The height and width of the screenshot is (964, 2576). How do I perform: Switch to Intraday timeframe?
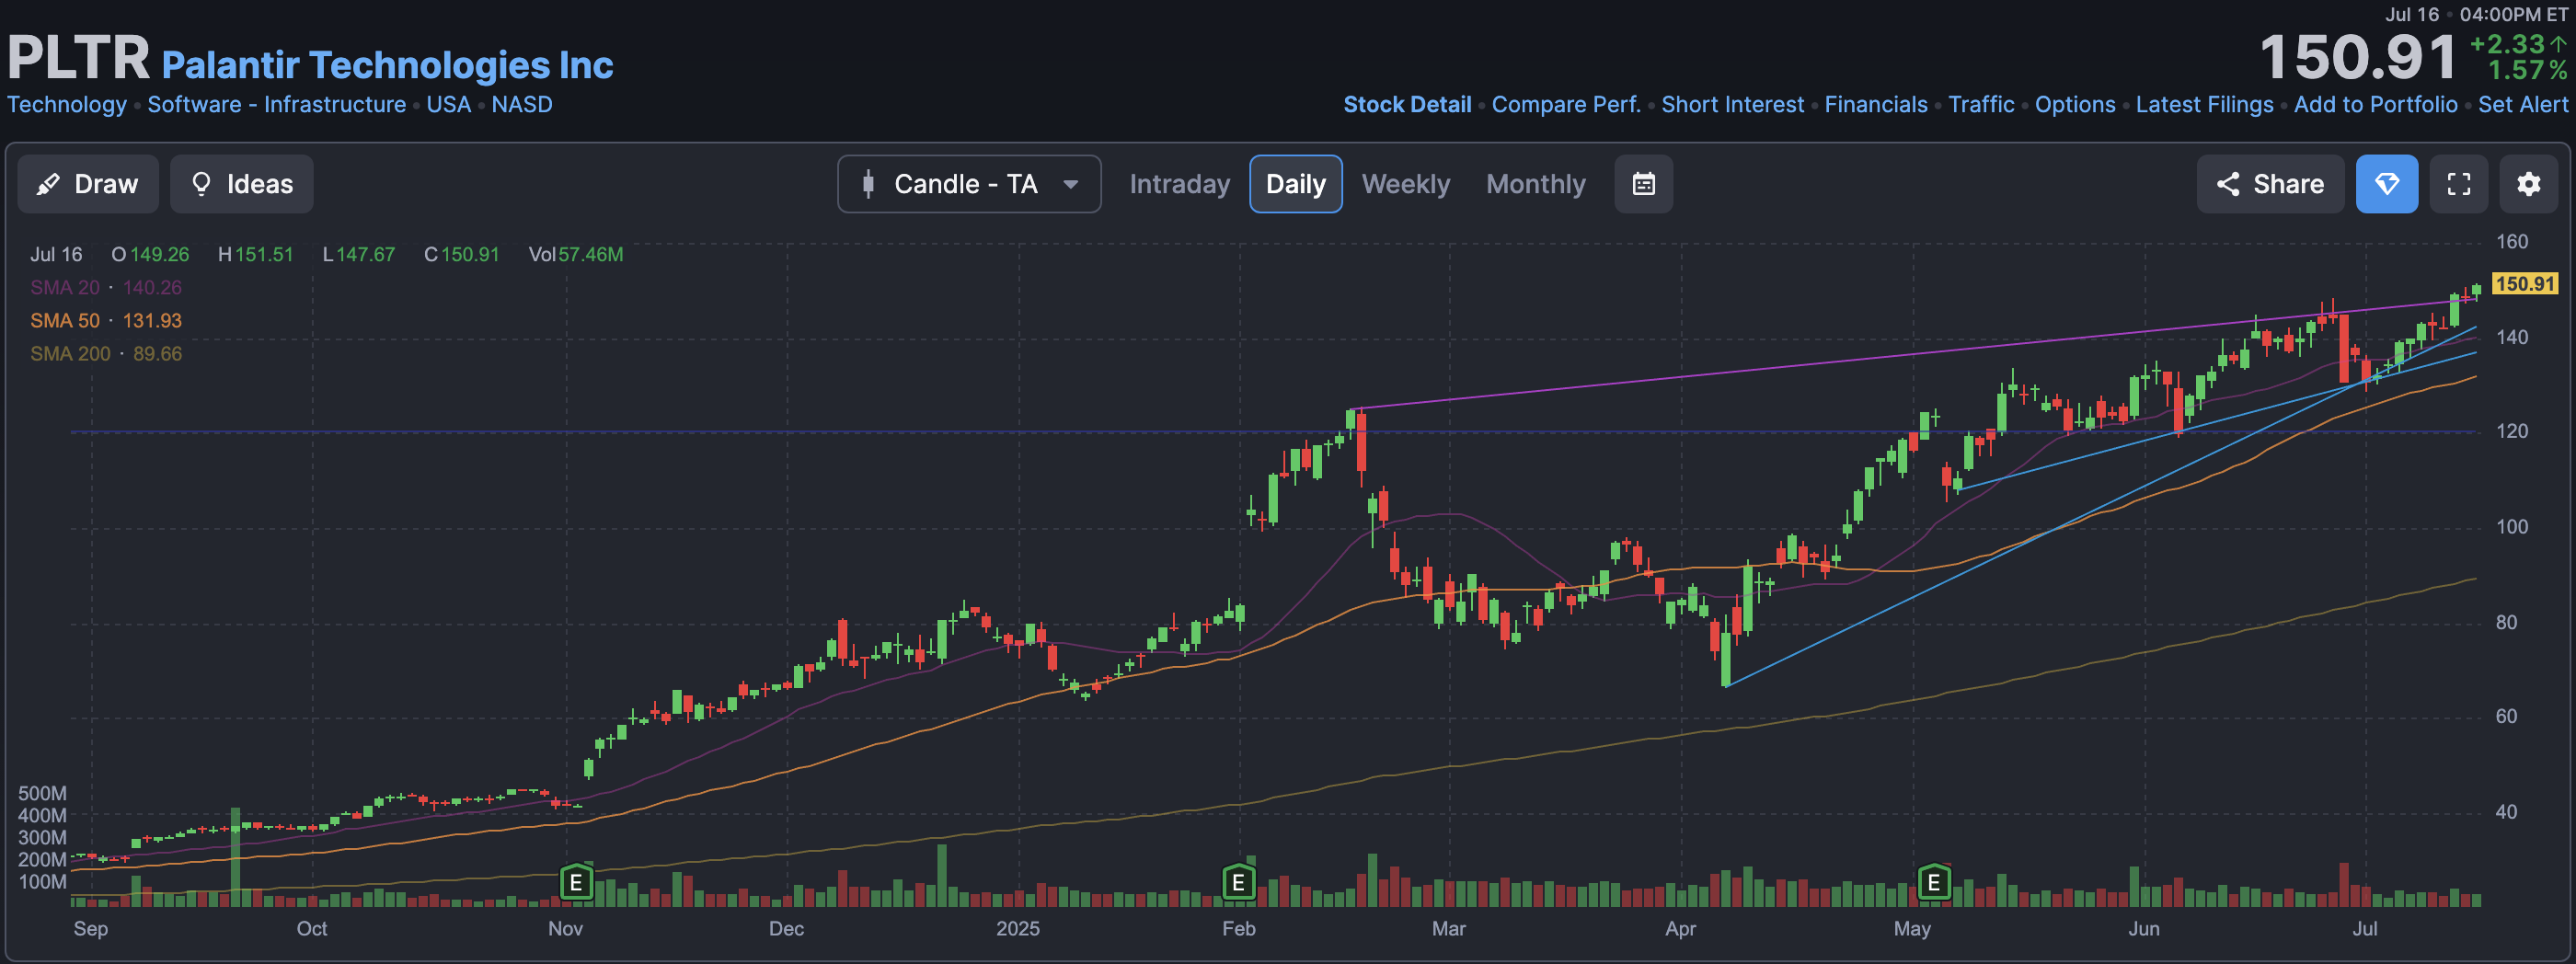pos(1179,184)
